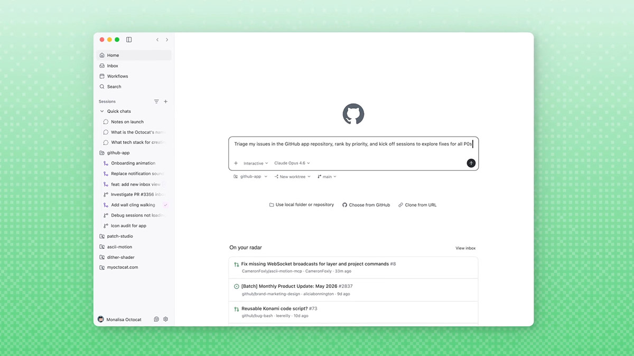Go forward with the right arrow
The height and width of the screenshot is (356, 634).
167,40
